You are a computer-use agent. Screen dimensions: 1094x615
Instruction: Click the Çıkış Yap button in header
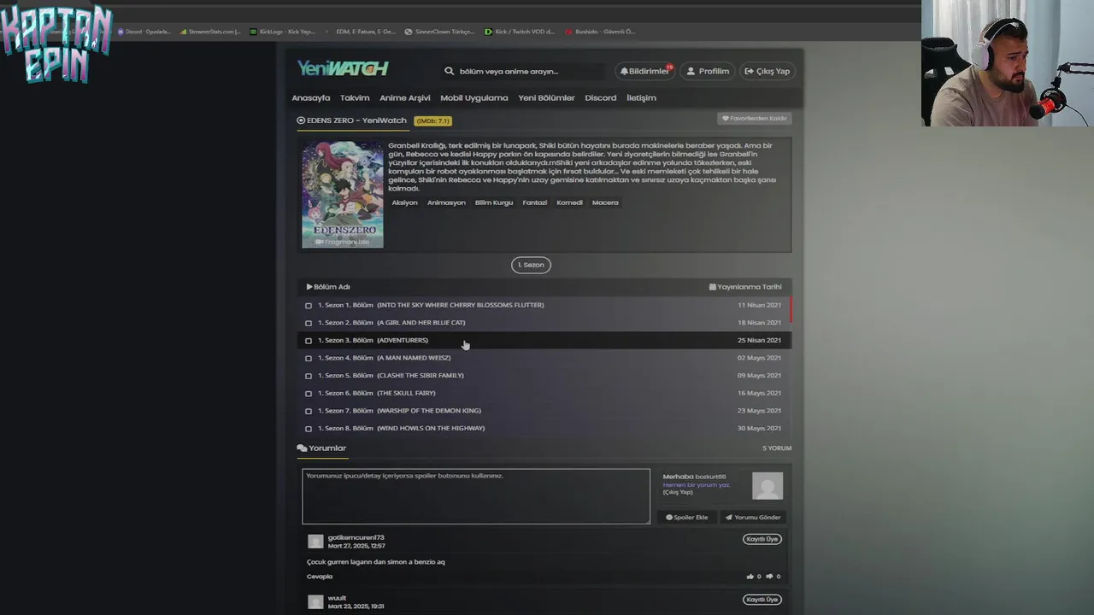[x=767, y=71]
